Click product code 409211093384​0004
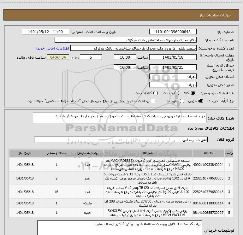This screenshot has height=235, width=243. coord(208,165)
